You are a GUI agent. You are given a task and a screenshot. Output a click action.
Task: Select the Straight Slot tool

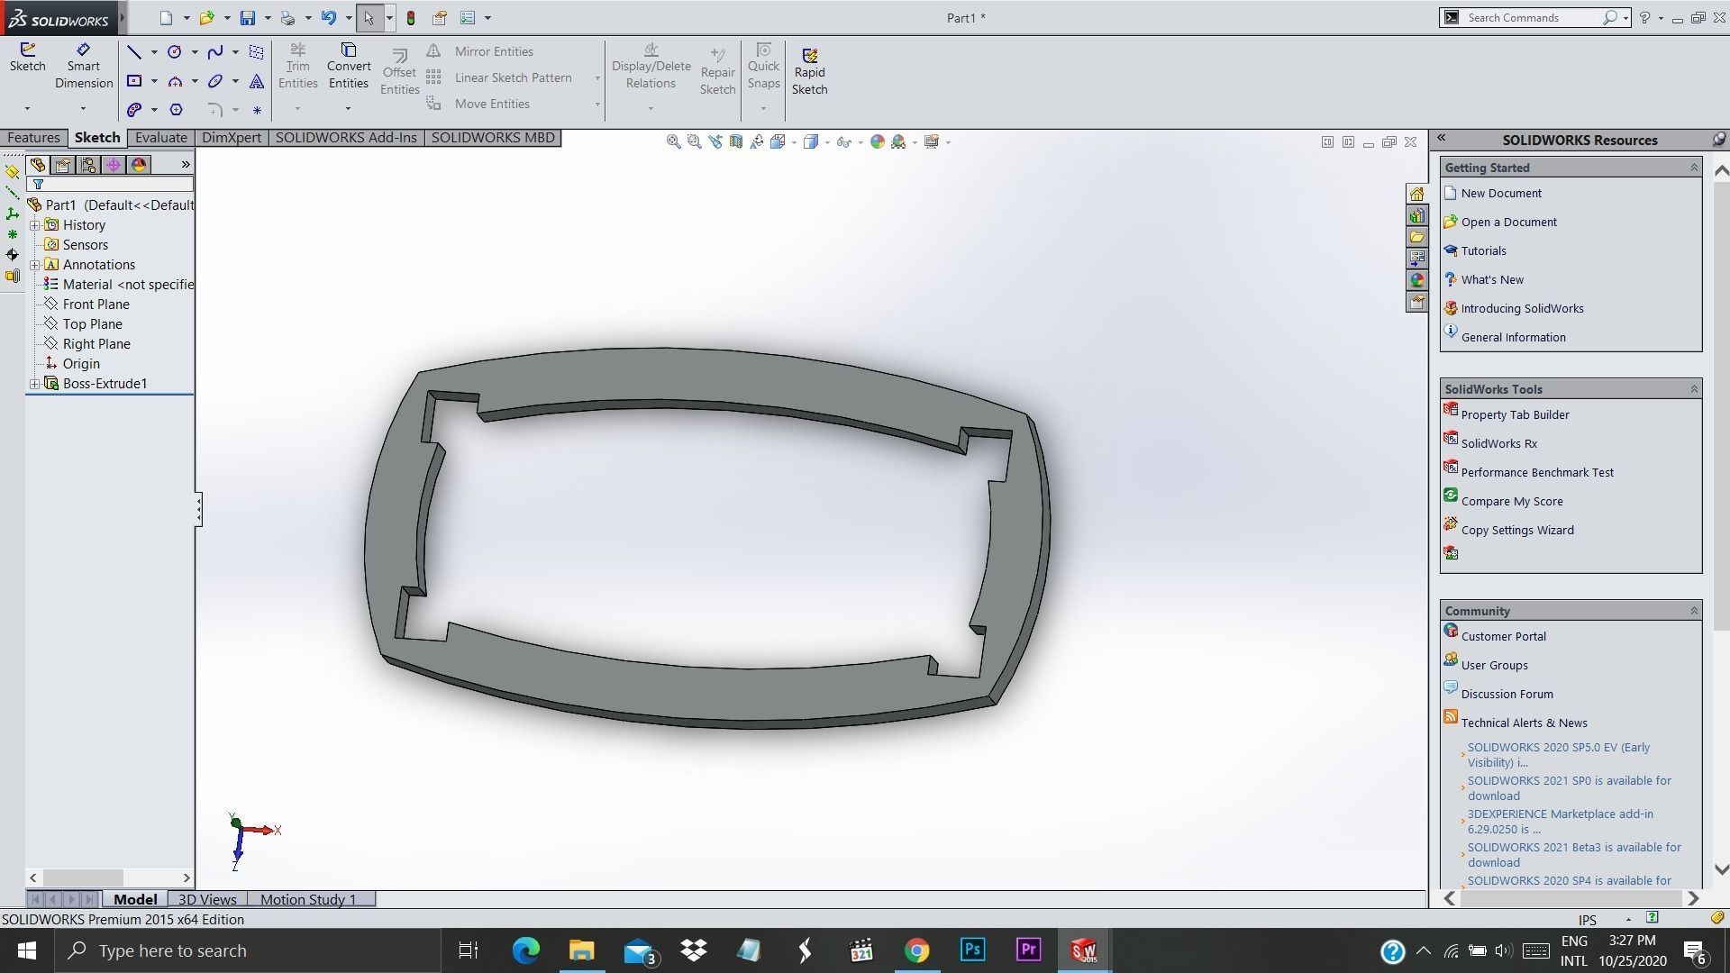pos(134,110)
